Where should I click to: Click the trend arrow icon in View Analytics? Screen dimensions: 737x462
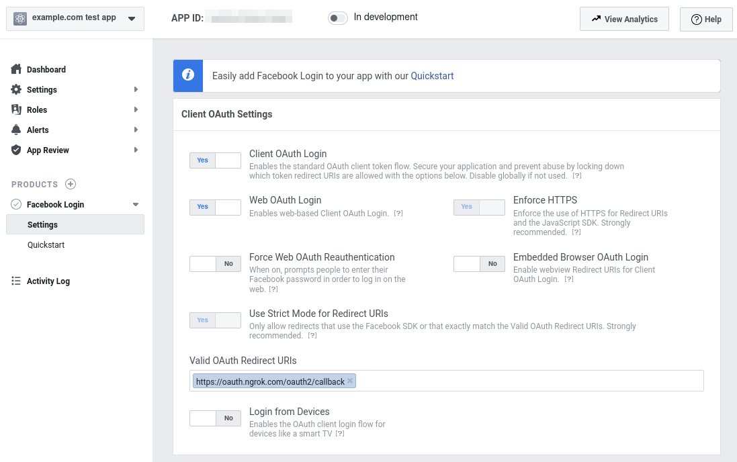(596, 19)
